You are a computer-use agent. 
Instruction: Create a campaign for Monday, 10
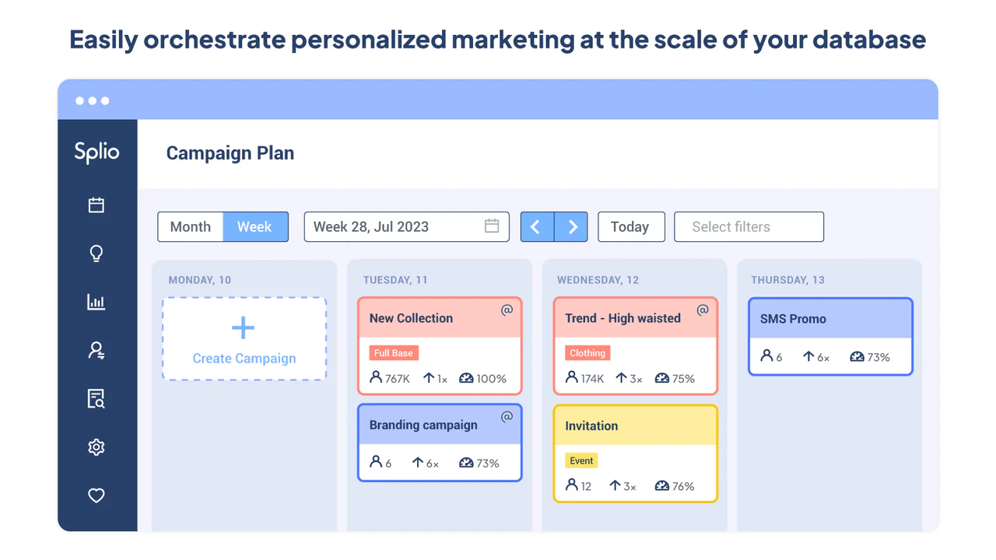tap(244, 338)
